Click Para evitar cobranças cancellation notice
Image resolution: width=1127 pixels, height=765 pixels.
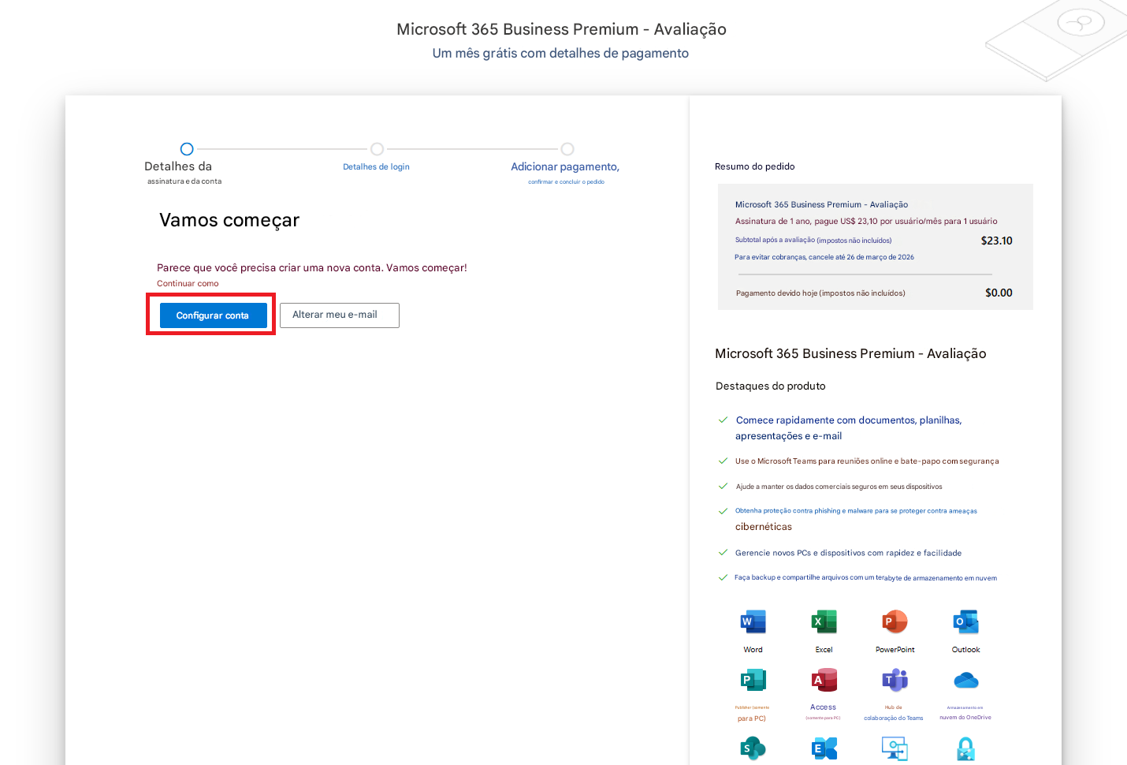point(824,257)
